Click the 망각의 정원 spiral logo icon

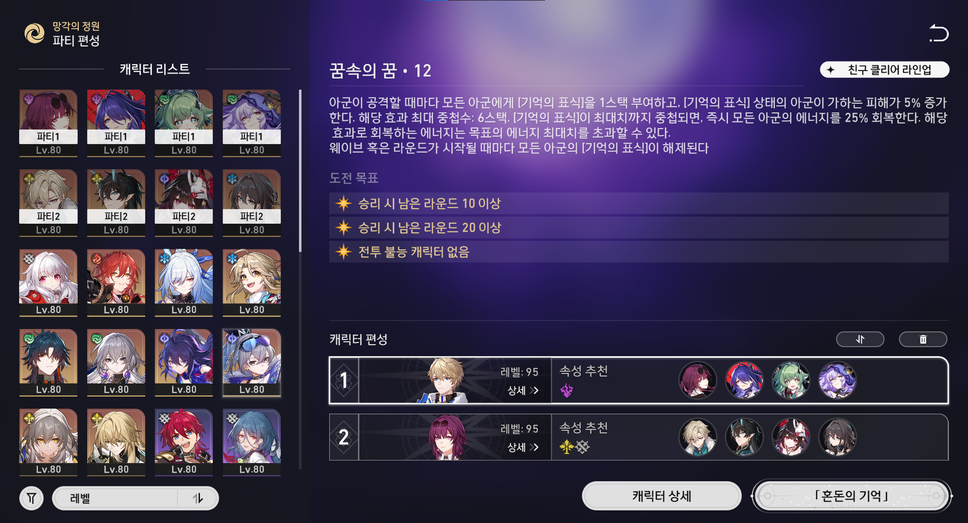coord(35,33)
